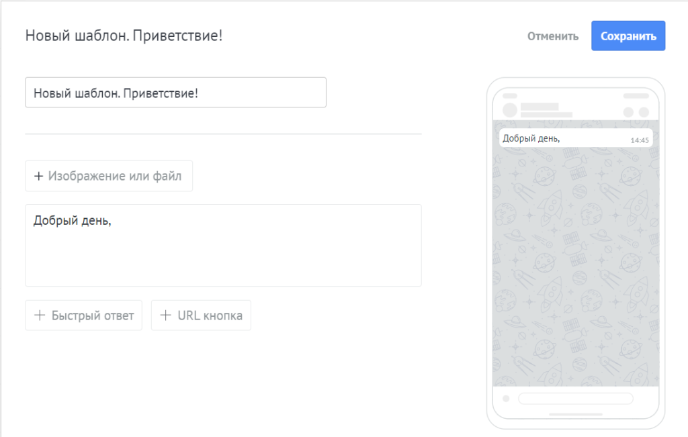The image size is (688, 437).
Task: Click the 14:45 timestamp in preview message
Action: tap(640, 140)
